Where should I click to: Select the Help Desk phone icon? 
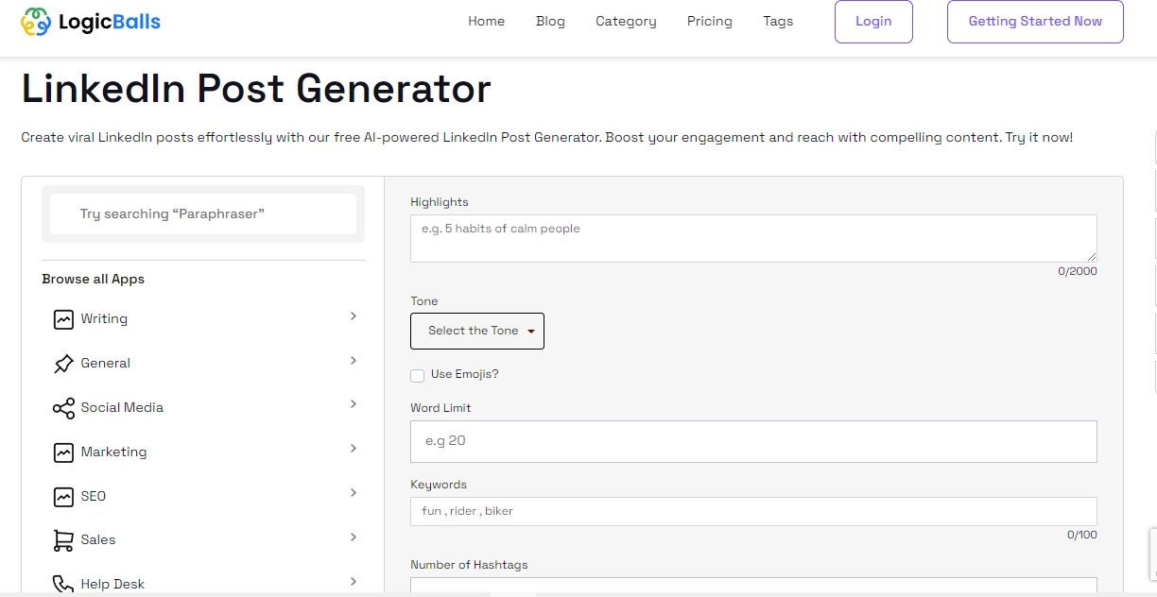62,584
